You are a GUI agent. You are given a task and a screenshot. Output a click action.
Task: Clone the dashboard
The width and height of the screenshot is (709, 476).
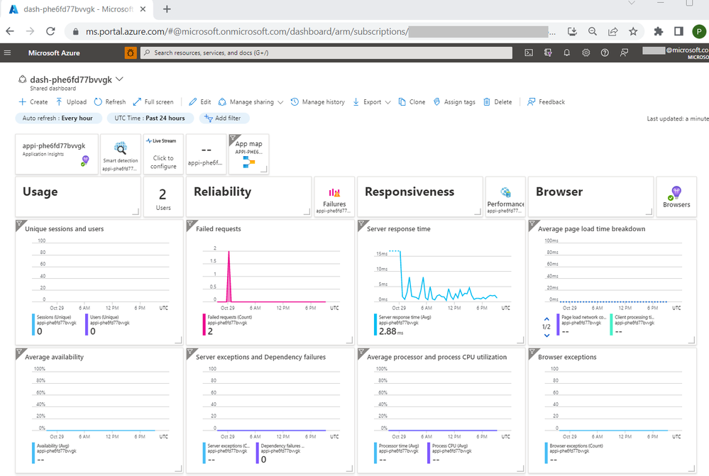(412, 102)
